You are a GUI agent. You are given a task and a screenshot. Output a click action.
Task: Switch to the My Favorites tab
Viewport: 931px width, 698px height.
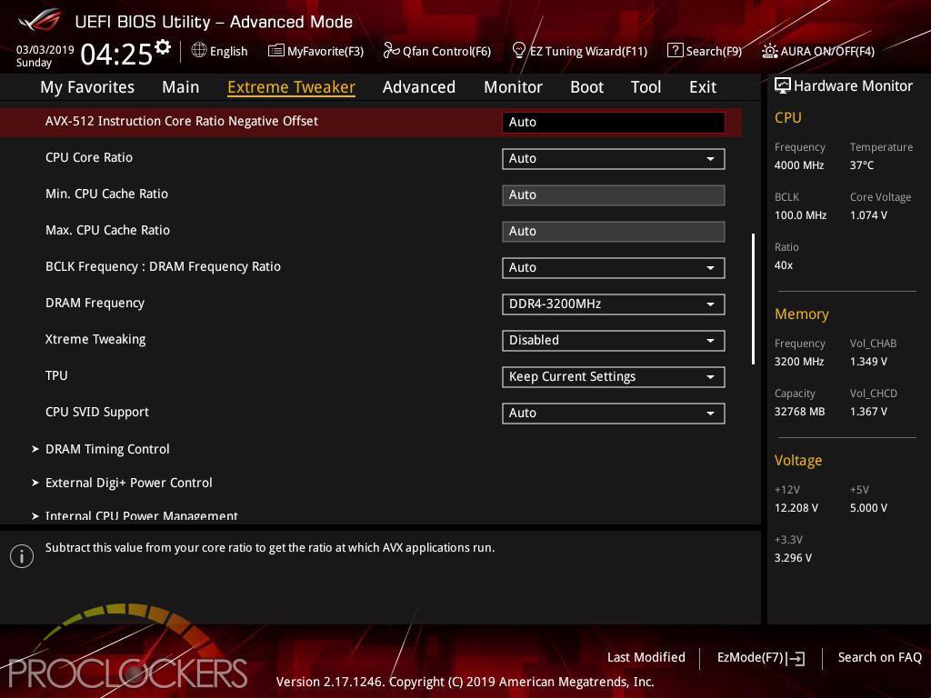coord(87,87)
